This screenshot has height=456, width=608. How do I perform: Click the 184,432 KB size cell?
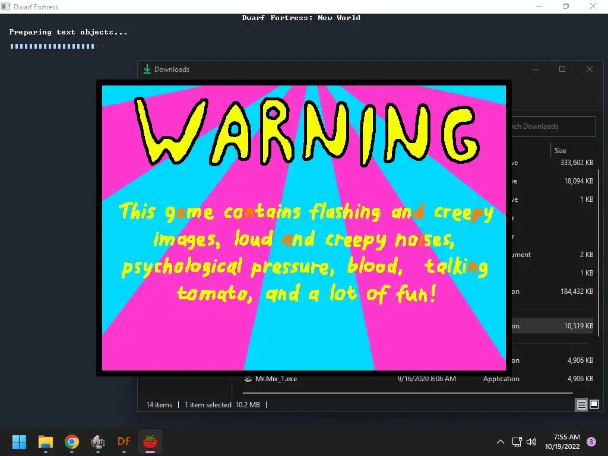coord(577,291)
